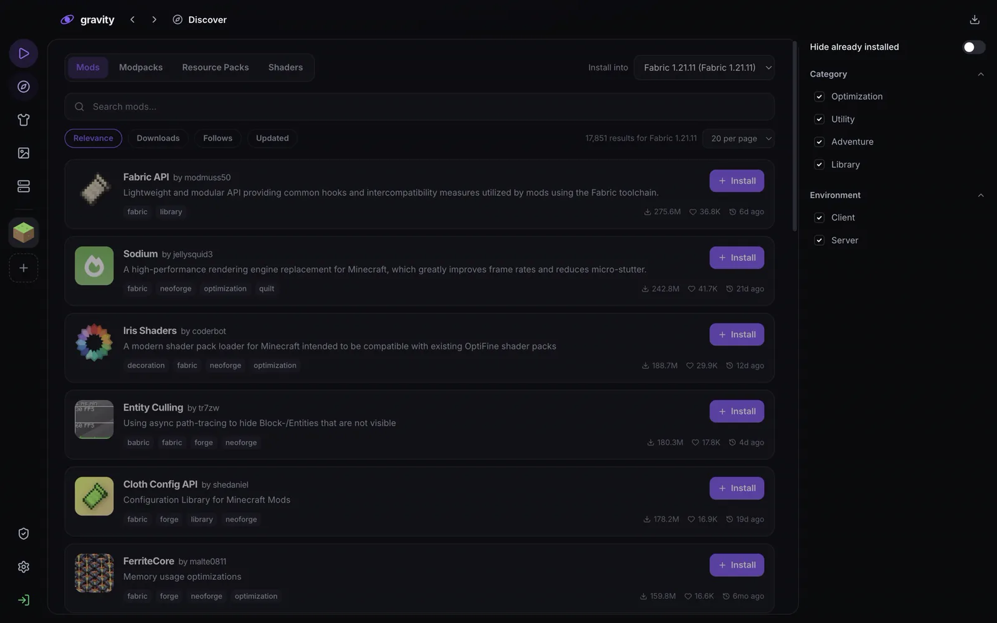Go forward with the right arrow
Viewport: 997px width, 623px height.
tap(154, 20)
